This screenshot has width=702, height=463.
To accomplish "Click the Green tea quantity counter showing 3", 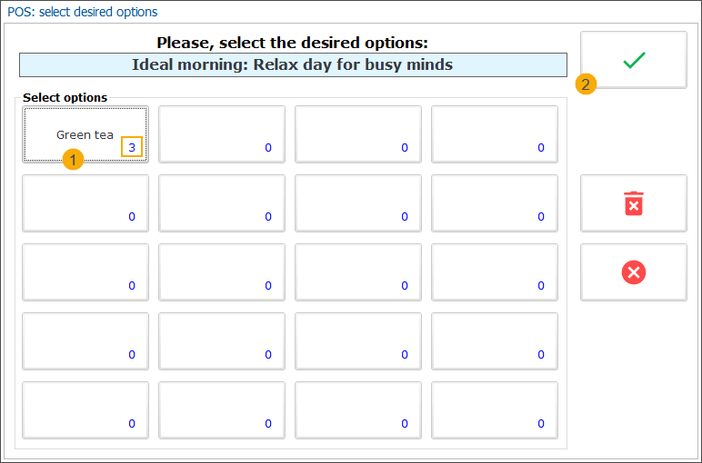I will coord(132,147).
